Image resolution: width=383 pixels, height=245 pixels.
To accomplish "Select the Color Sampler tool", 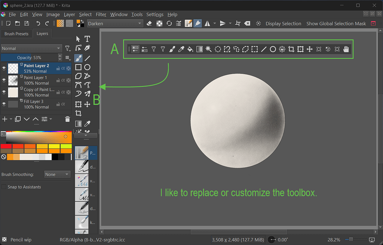I will point(181,49).
